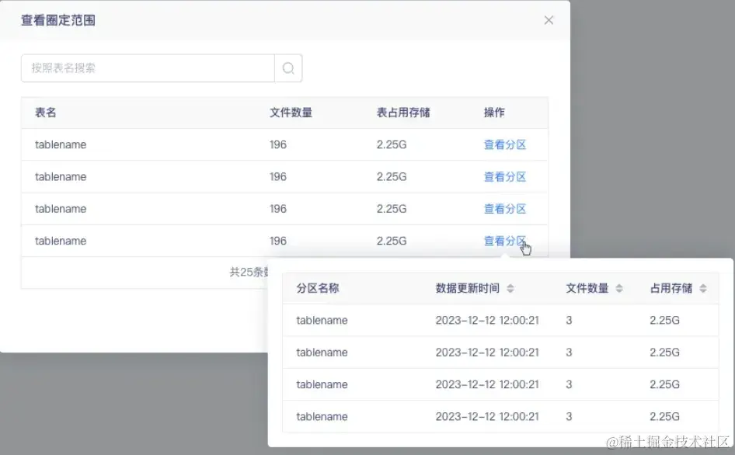The height and width of the screenshot is (455, 735).
Task: Click 查看分区 link under the hand cursor
Action: (505, 241)
